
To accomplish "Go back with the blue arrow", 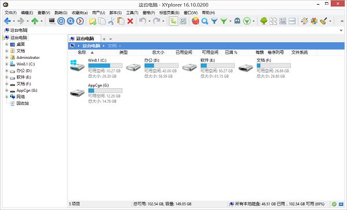I will [x=8, y=21].
